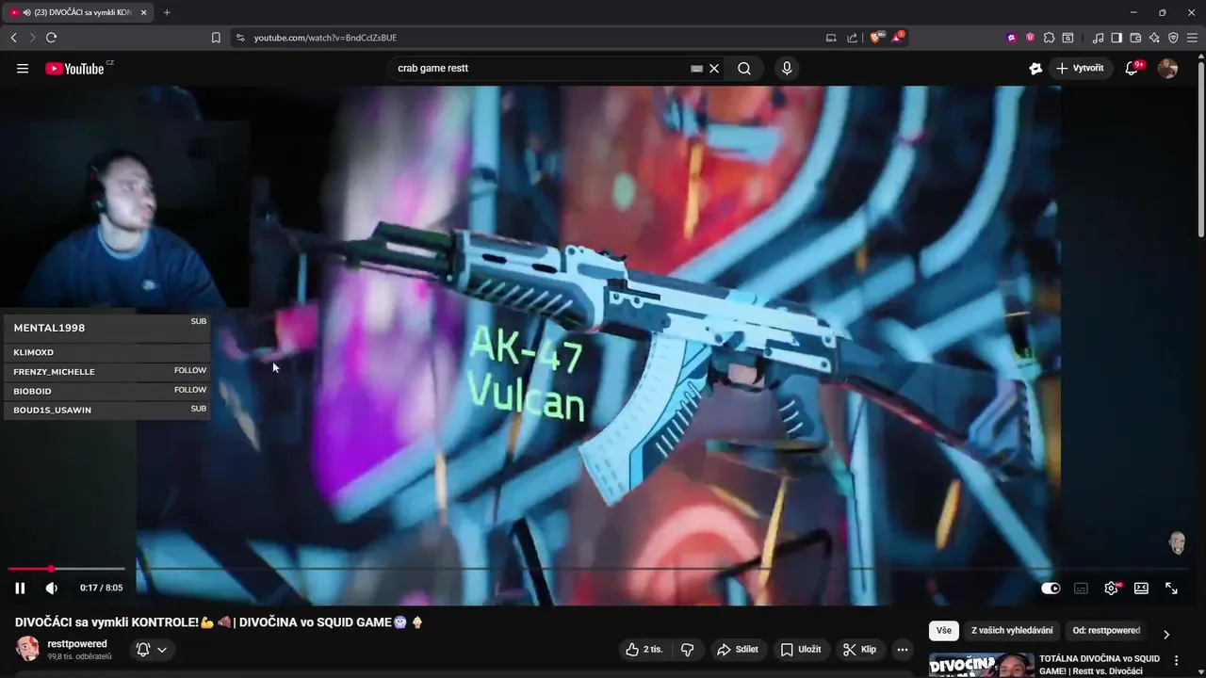Mute the video volume

point(52,588)
